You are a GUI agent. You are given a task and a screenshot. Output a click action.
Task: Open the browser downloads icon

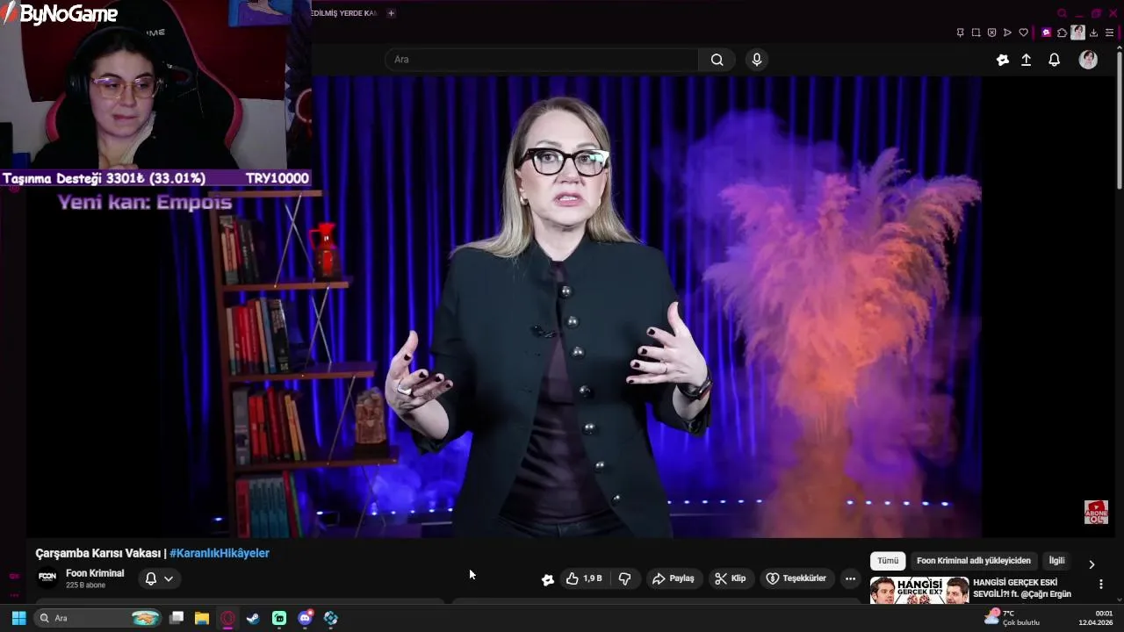point(1093,32)
